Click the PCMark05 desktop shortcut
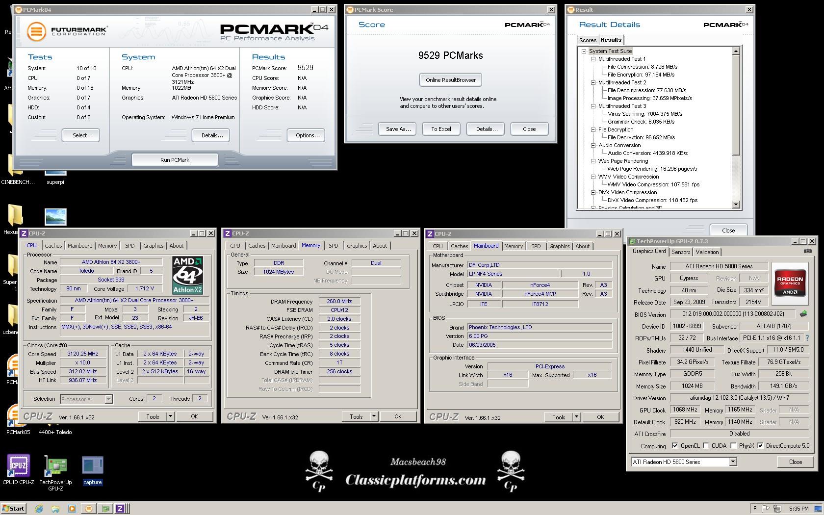 coord(18,419)
